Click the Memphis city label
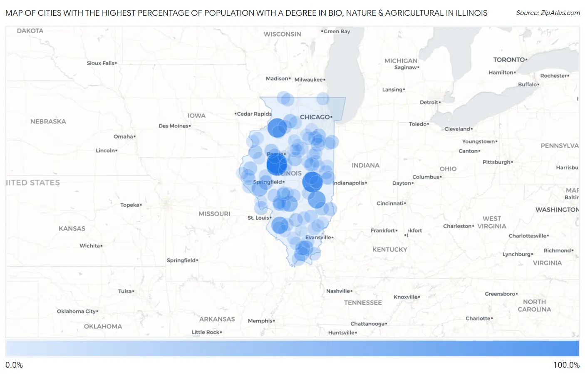The image size is (585, 374). pos(260,321)
